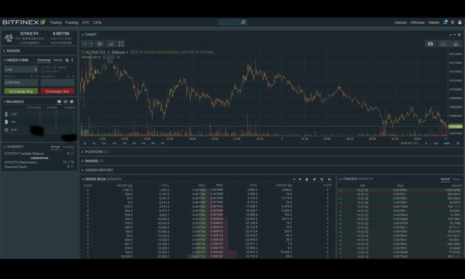Open the OTC menu
The image size is (465, 279).
(x=86, y=22)
